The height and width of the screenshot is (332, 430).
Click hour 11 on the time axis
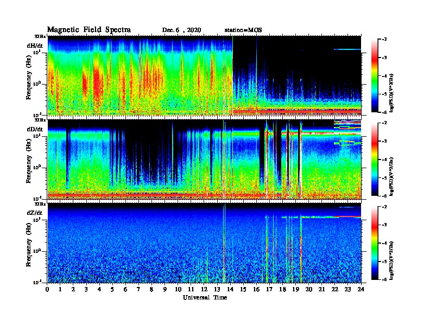pyautogui.click(x=191, y=289)
